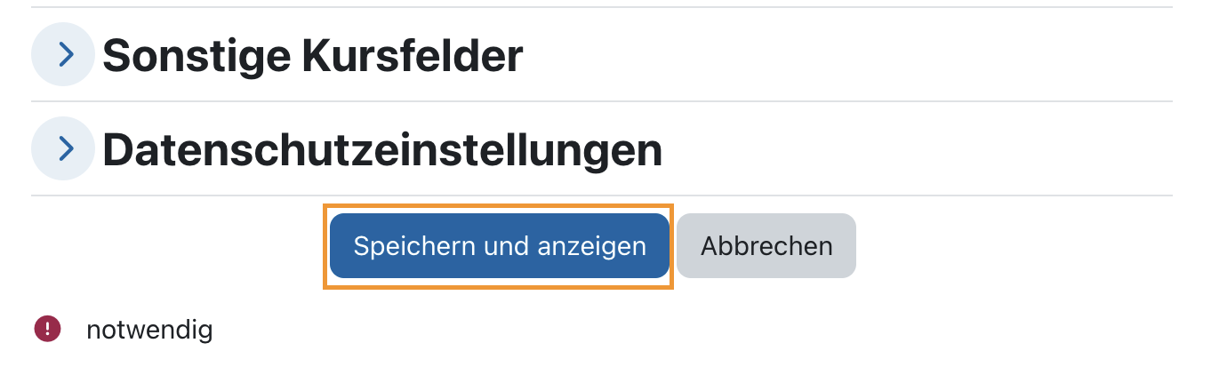Click the red required-field exclamation icon
Viewport: 1211px width, 375px height.
point(47,330)
